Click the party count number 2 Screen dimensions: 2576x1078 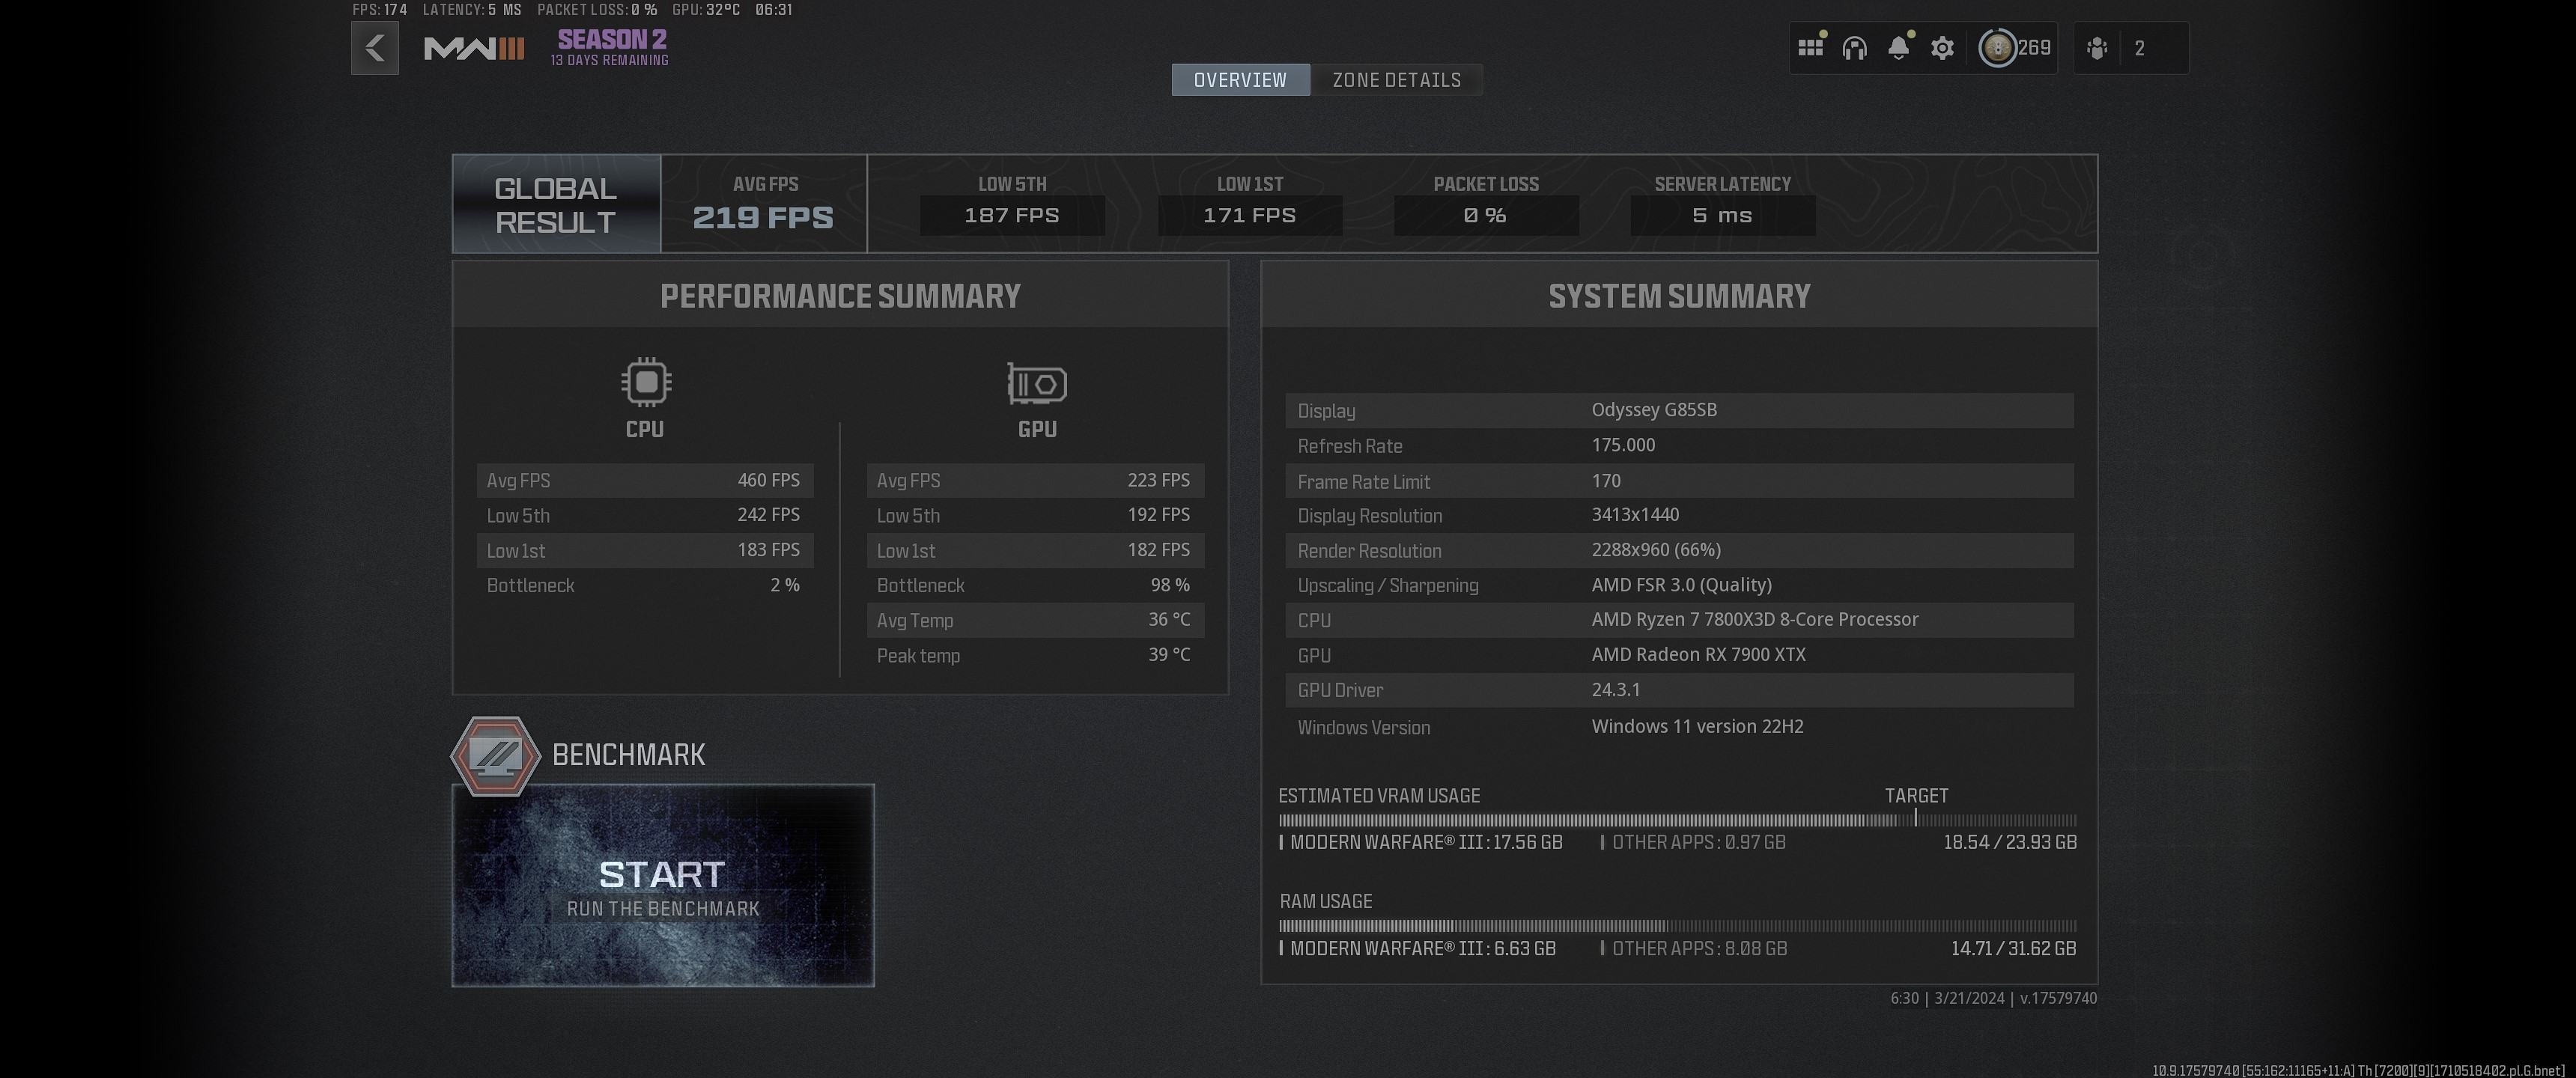(x=2139, y=48)
